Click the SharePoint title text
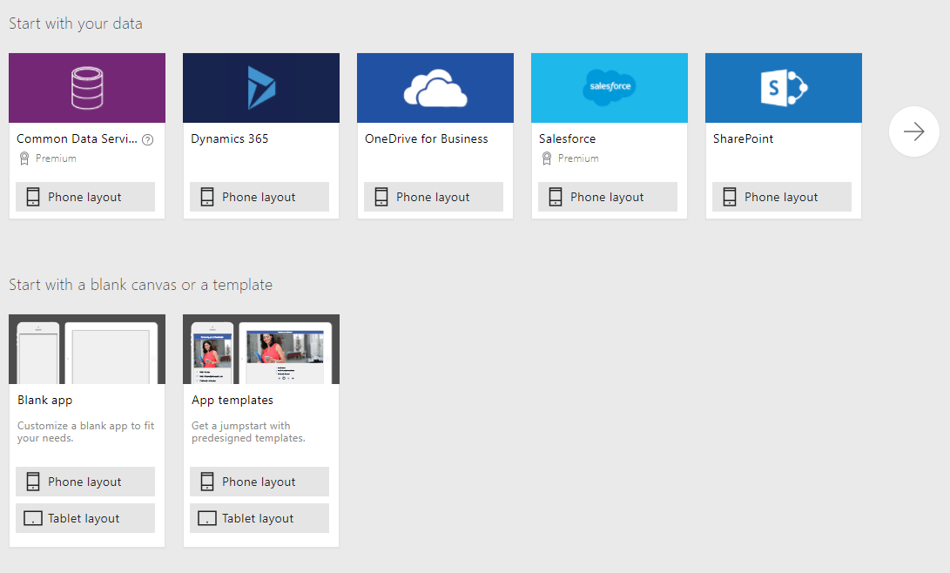950x573 pixels. [744, 138]
